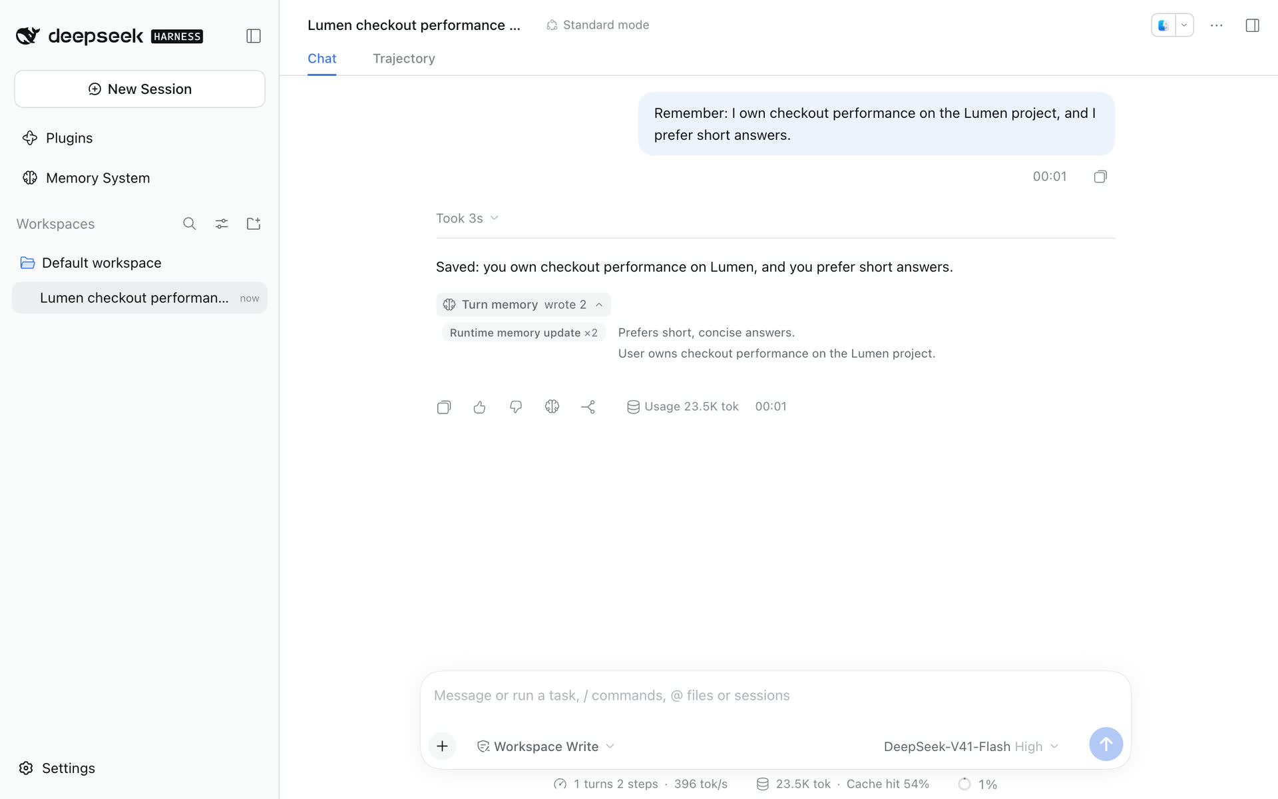Switch to the Trajectory tab
Image resolution: width=1278 pixels, height=799 pixels.
(403, 59)
